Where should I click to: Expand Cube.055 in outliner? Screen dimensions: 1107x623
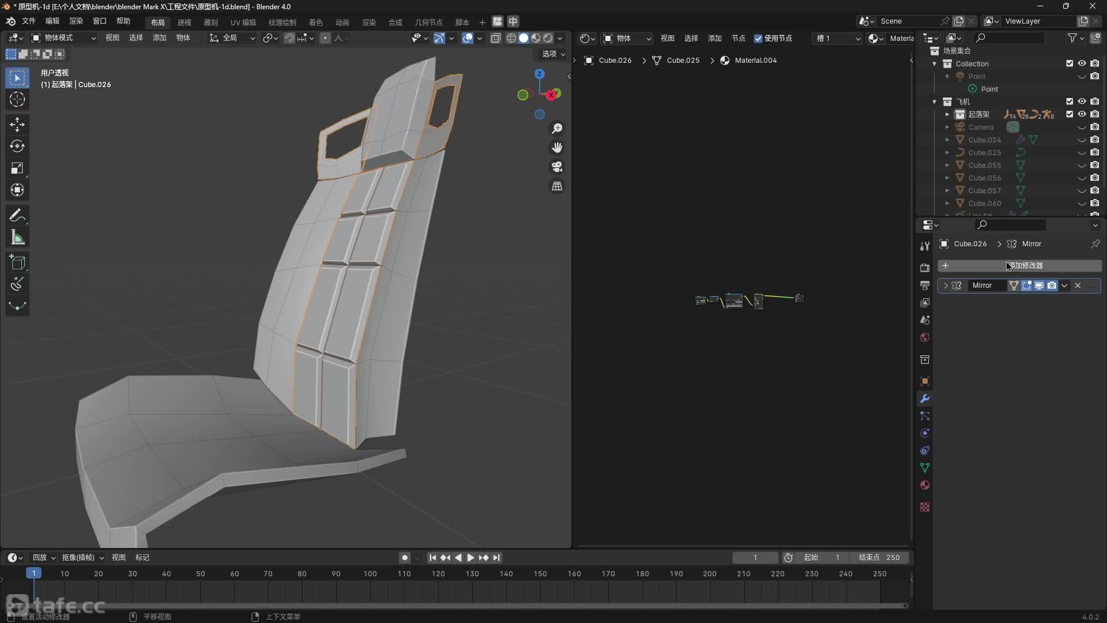pyautogui.click(x=947, y=165)
